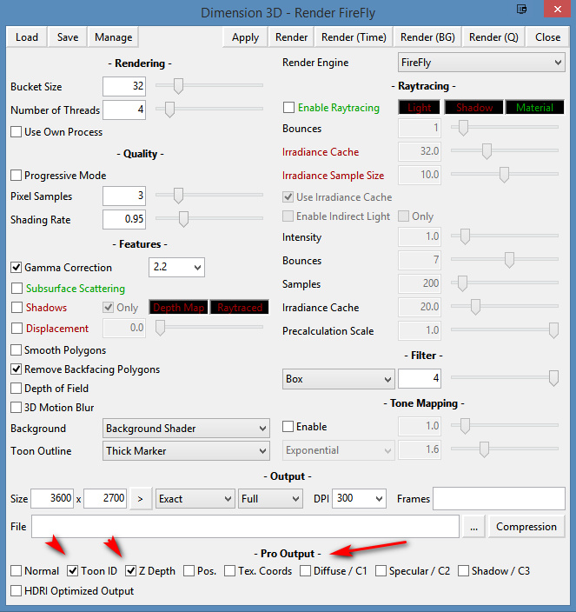
Task: Click the Render (Time) button
Action: pos(354,37)
